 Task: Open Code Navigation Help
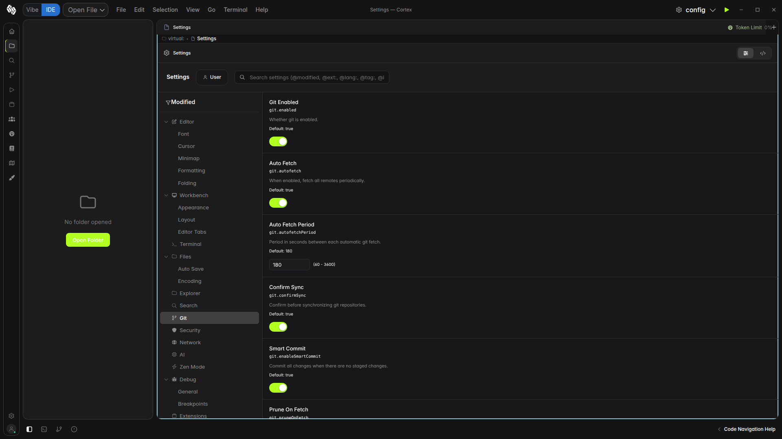pyautogui.click(x=749, y=429)
